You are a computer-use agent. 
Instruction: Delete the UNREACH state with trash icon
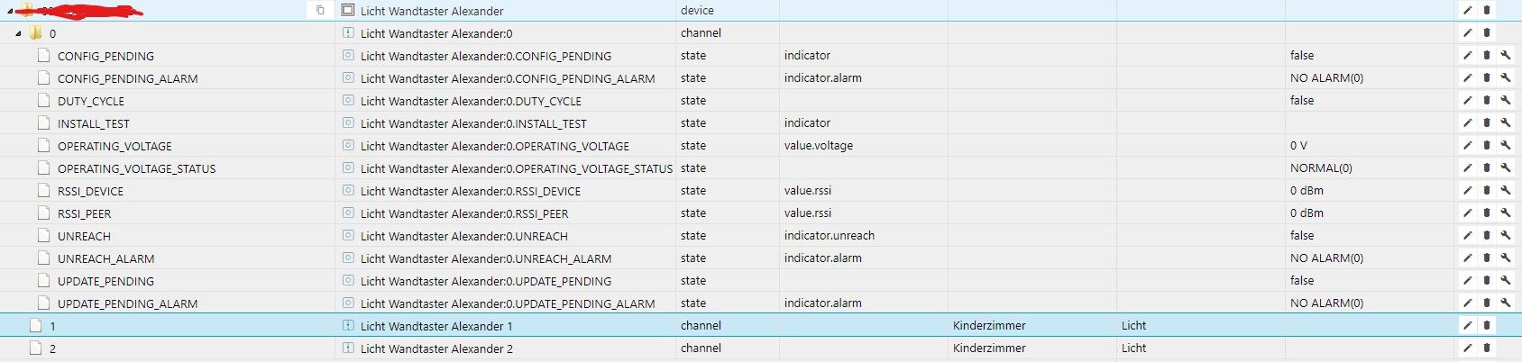[x=1487, y=236]
